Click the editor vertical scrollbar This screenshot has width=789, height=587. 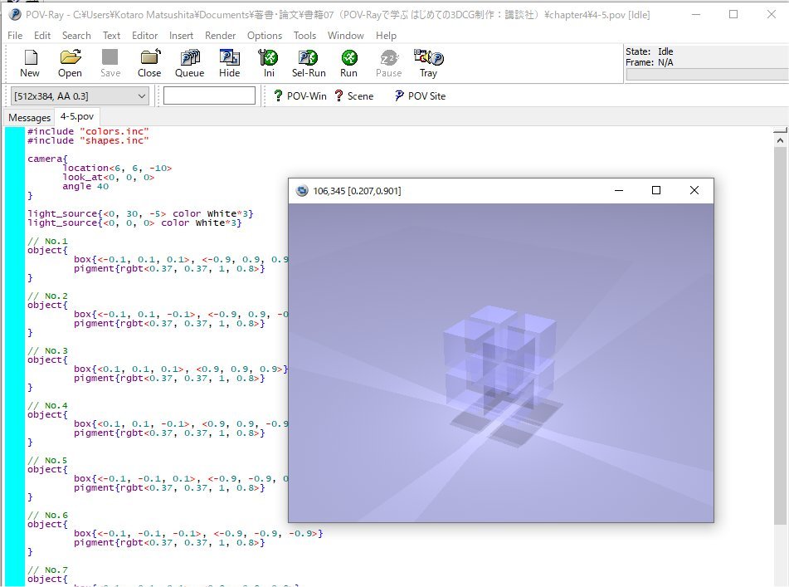781,332
